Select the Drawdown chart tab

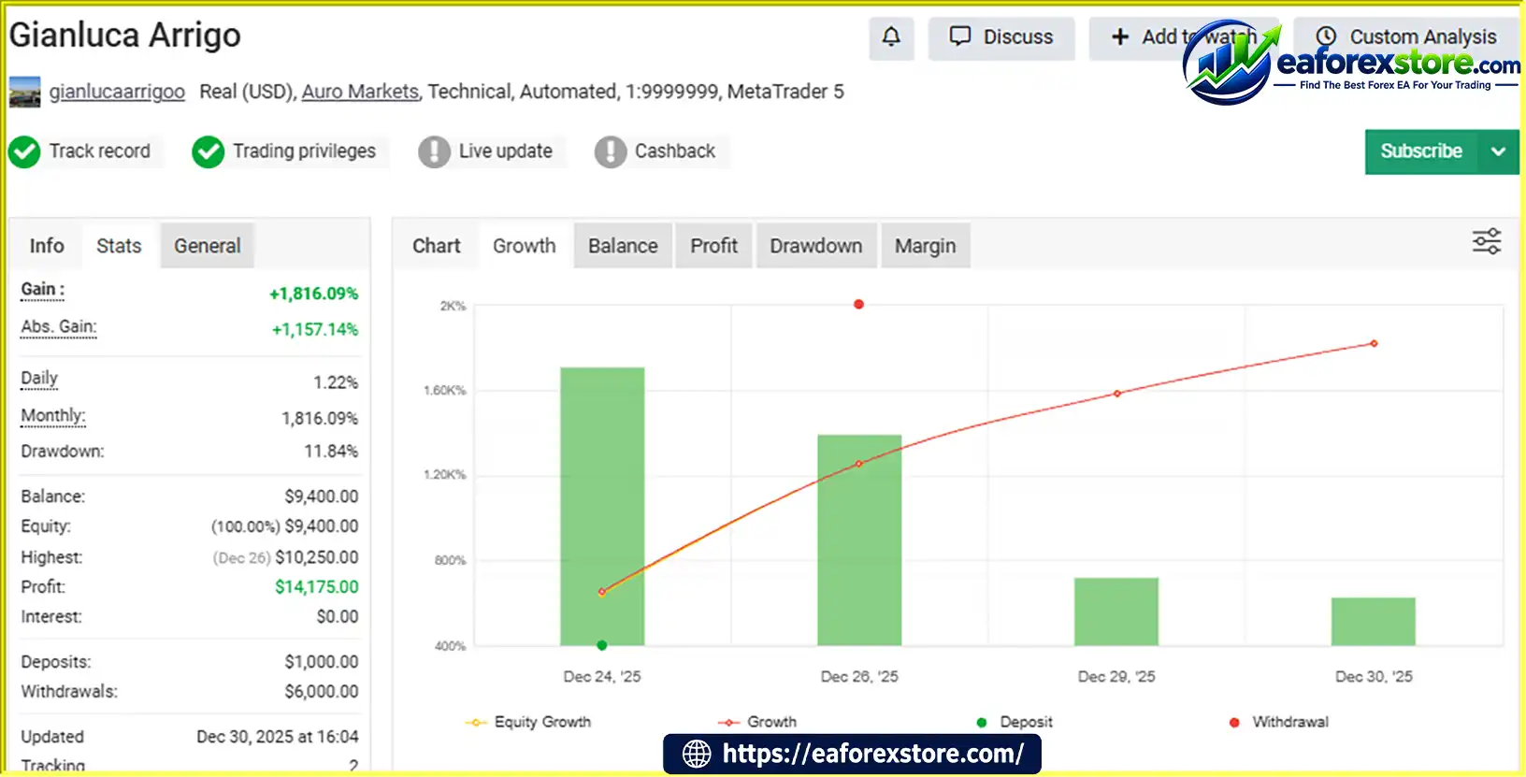click(x=816, y=246)
